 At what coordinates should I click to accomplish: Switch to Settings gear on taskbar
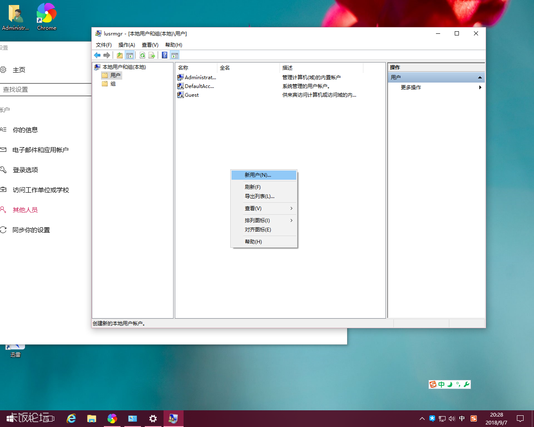(153, 419)
